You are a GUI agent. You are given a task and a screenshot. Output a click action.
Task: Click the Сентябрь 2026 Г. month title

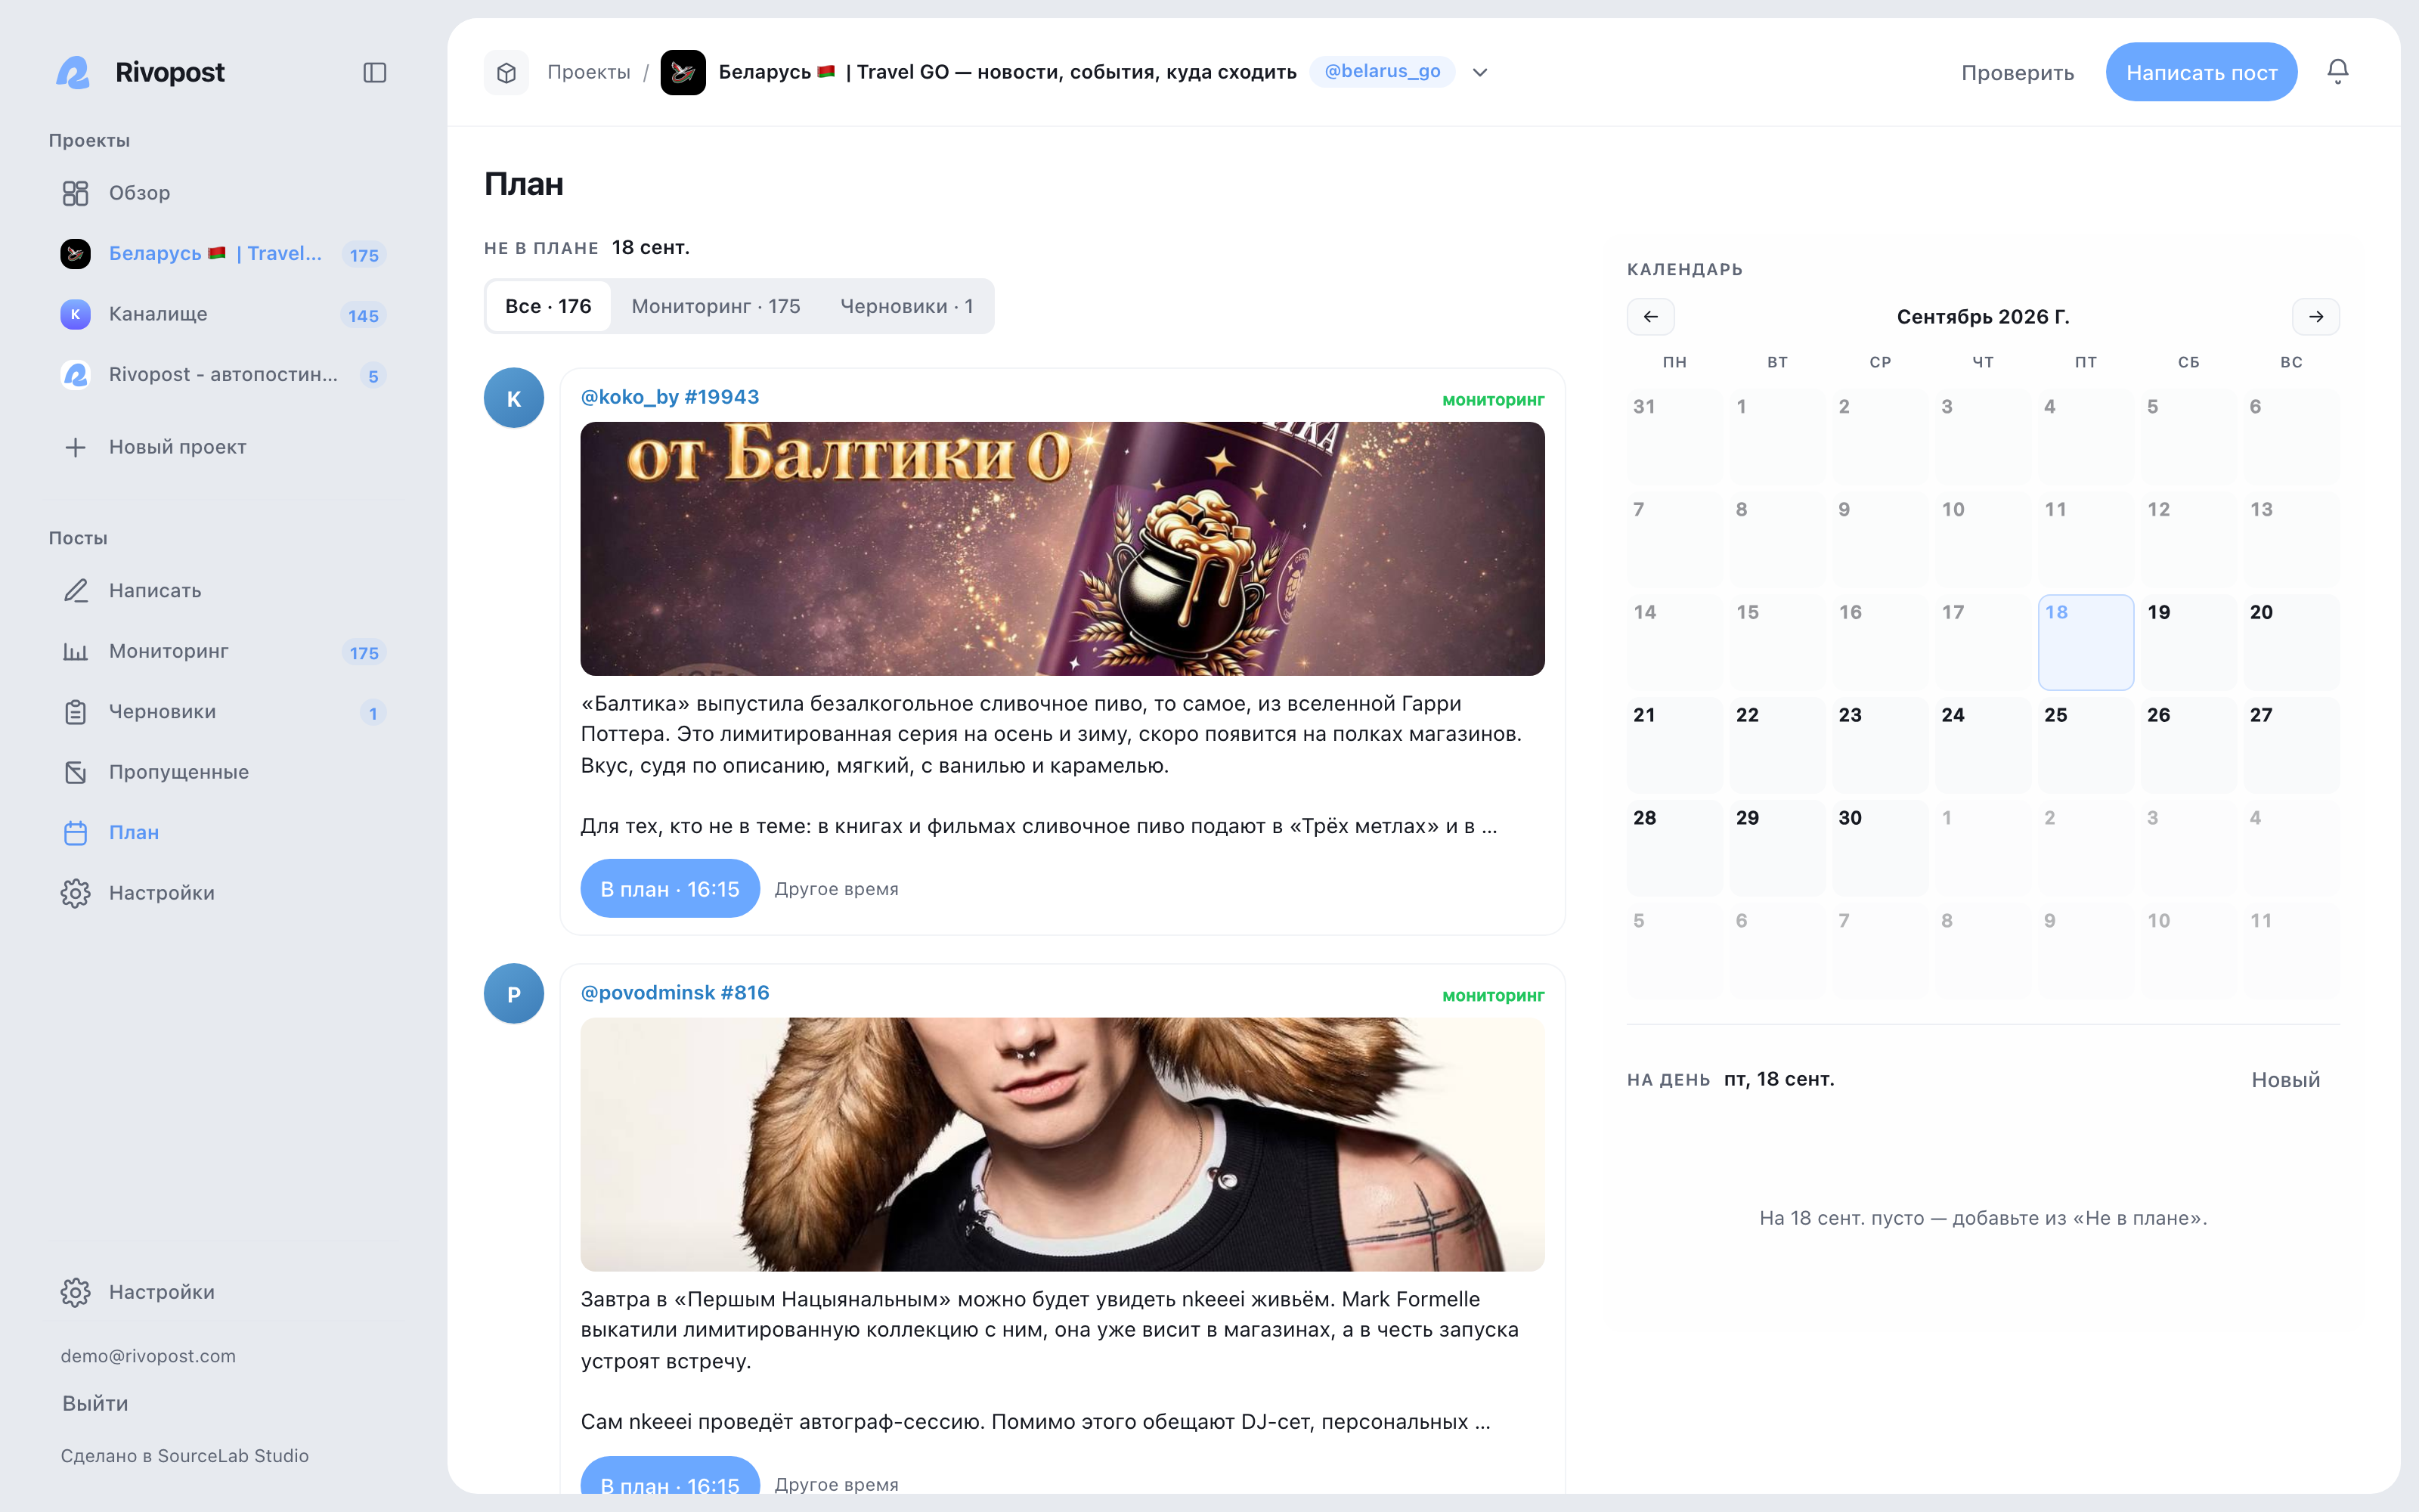1982,317
